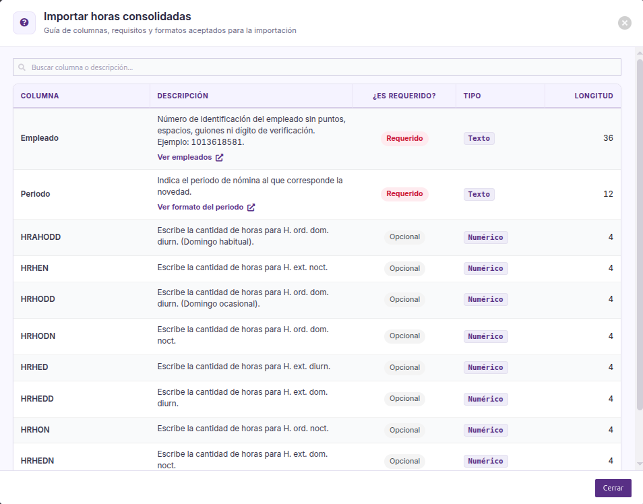643x504 pixels.
Task: Click the Numérico tag in HRHON row
Action: tap(485, 430)
